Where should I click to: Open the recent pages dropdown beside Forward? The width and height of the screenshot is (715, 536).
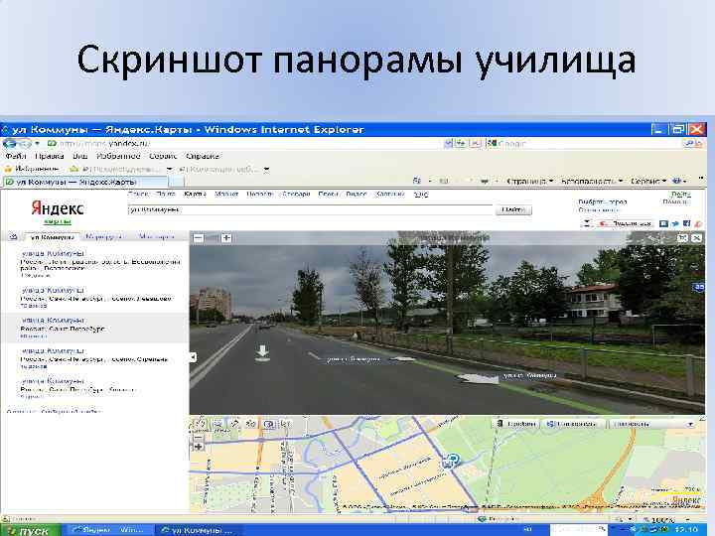[38, 144]
